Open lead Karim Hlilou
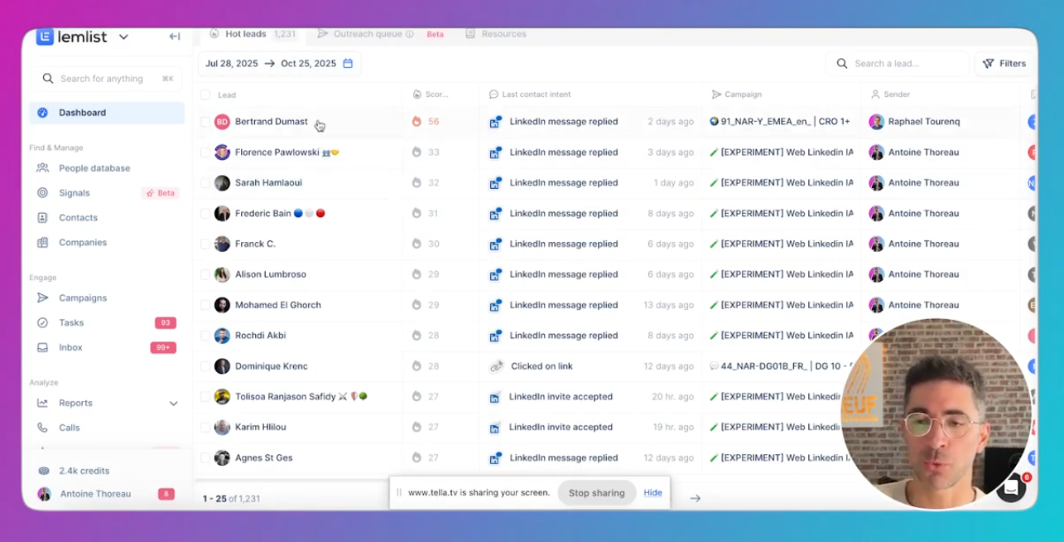 [260, 428]
